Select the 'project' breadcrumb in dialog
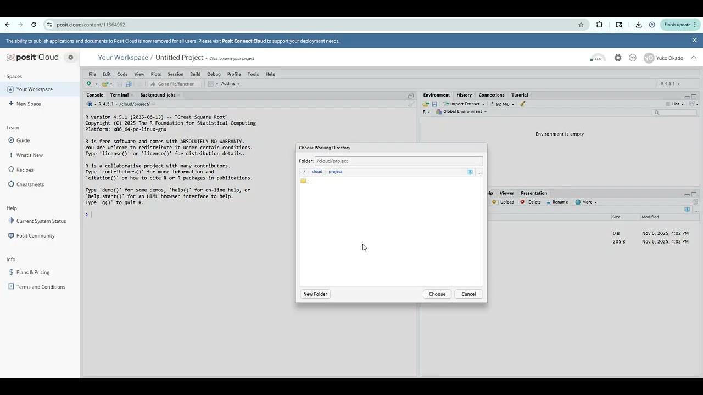Image resolution: width=703 pixels, height=395 pixels. coord(336,172)
